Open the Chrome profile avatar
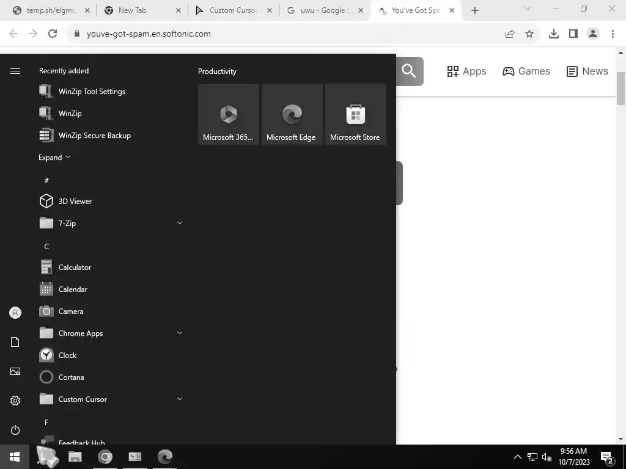 [x=593, y=34]
